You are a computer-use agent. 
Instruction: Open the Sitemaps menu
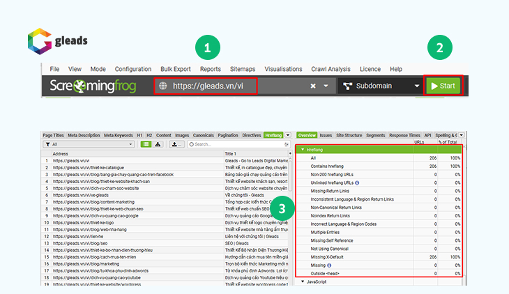(243, 69)
